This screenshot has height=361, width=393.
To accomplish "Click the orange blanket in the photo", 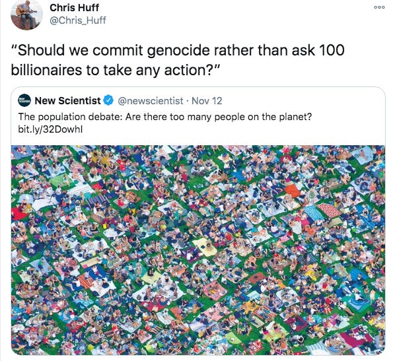I will [293, 190].
